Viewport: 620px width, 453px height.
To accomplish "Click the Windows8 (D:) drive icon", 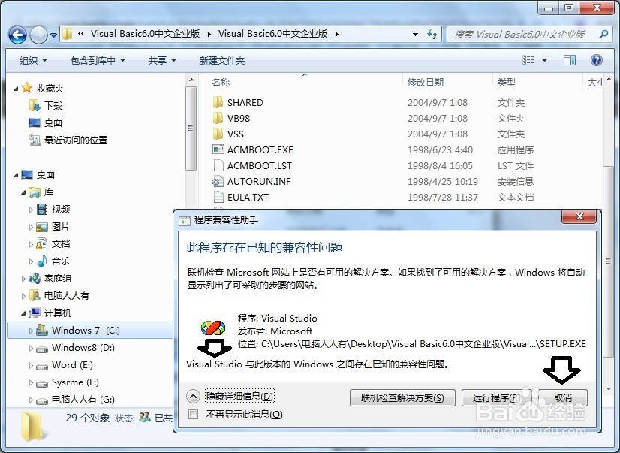I will pyautogui.click(x=42, y=349).
